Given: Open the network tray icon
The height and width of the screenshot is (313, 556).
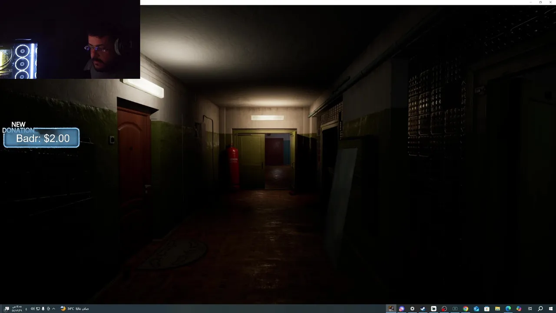Looking at the screenshot, I should coord(38,309).
